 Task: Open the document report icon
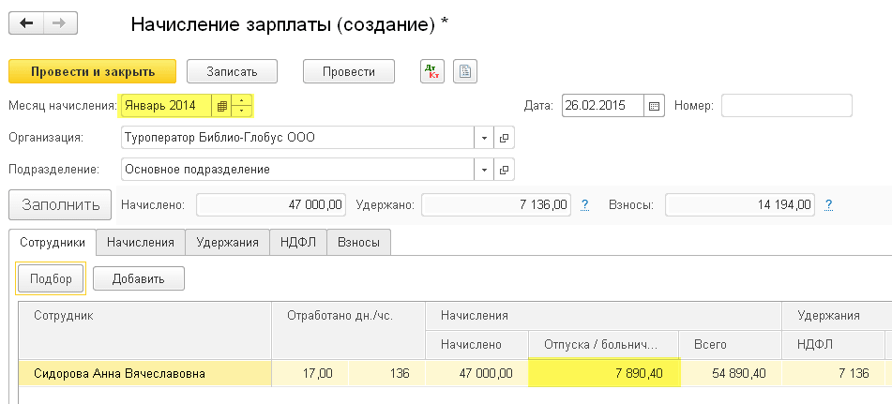pos(465,71)
